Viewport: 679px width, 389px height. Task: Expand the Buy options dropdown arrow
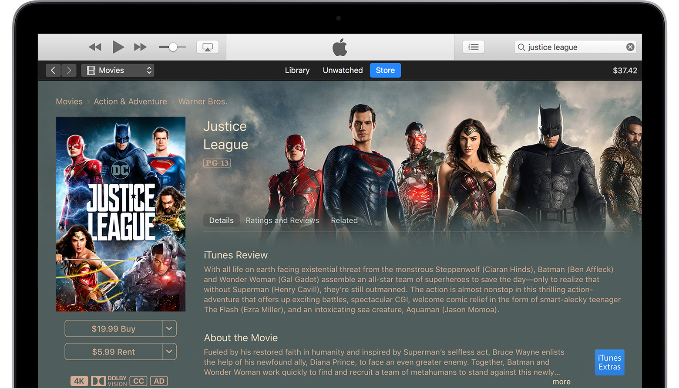coord(169,329)
